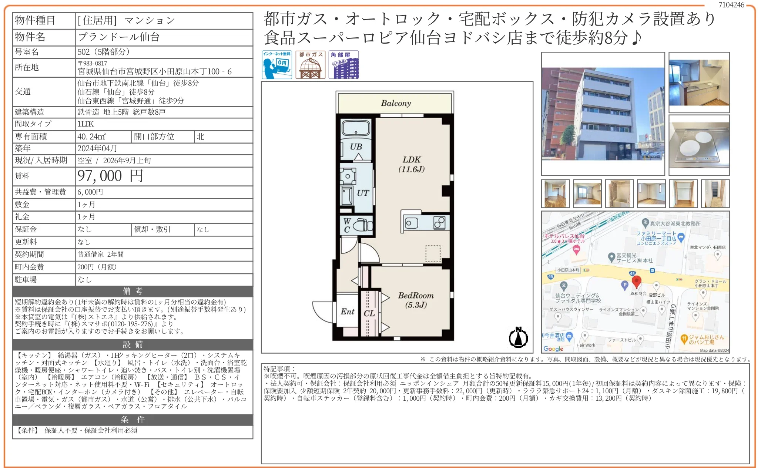Click the 設備 section header
This screenshot has width=761, height=468.
[x=133, y=344]
